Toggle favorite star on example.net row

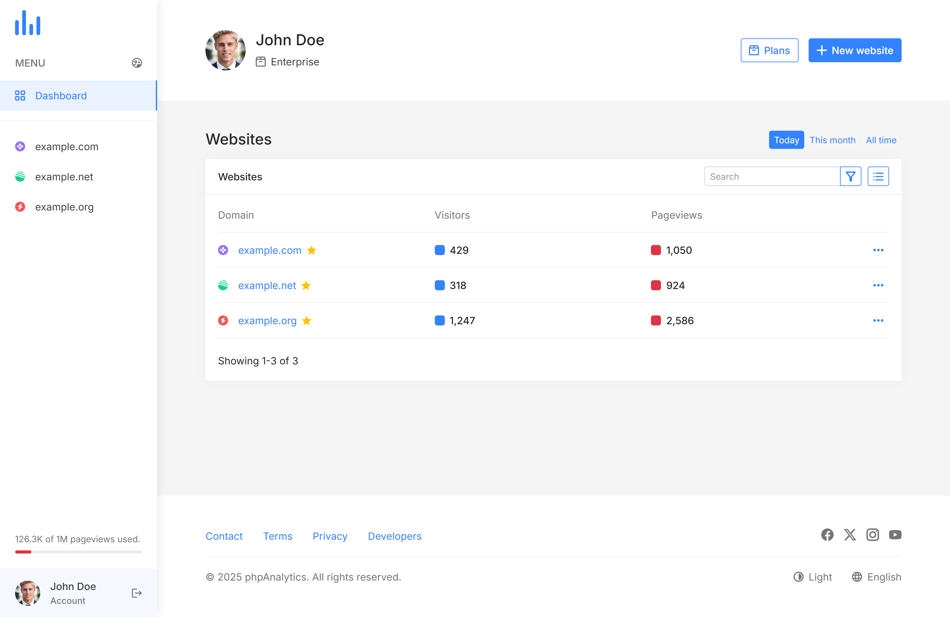[306, 285]
